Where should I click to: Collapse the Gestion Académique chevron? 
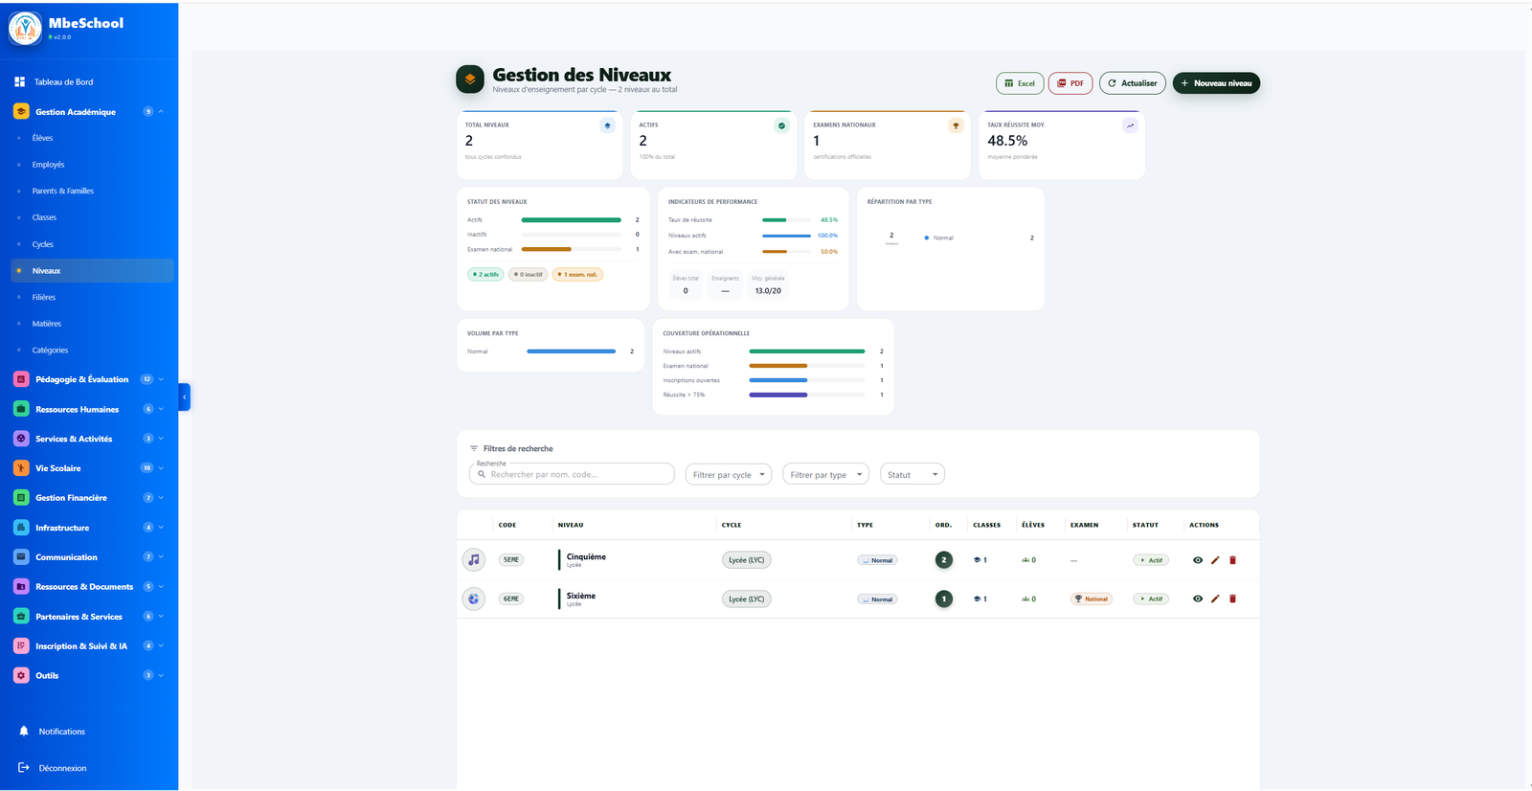click(161, 112)
